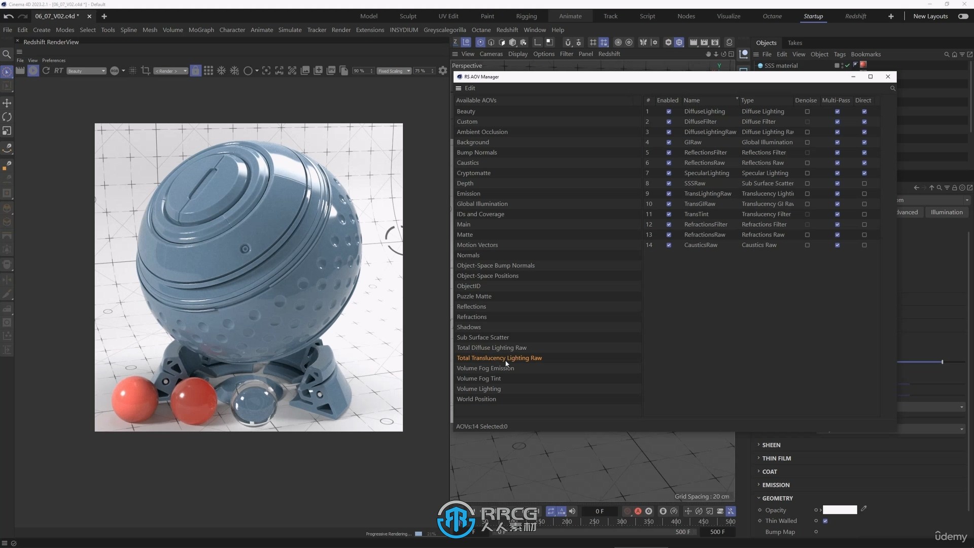Image resolution: width=974 pixels, height=548 pixels.
Task: Click the blue attribute slider handle
Action: pyautogui.click(x=942, y=362)
